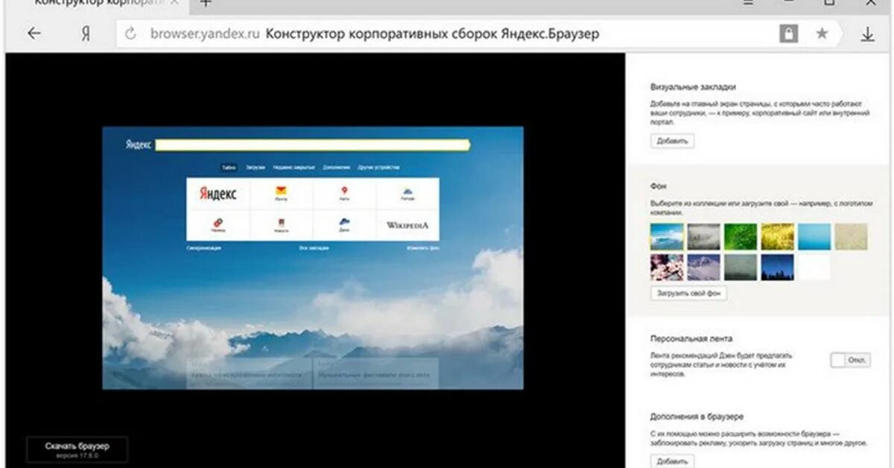Select the snowy mountains background thumbnail
Screen dimensions: 894x468
coord(703,267)
